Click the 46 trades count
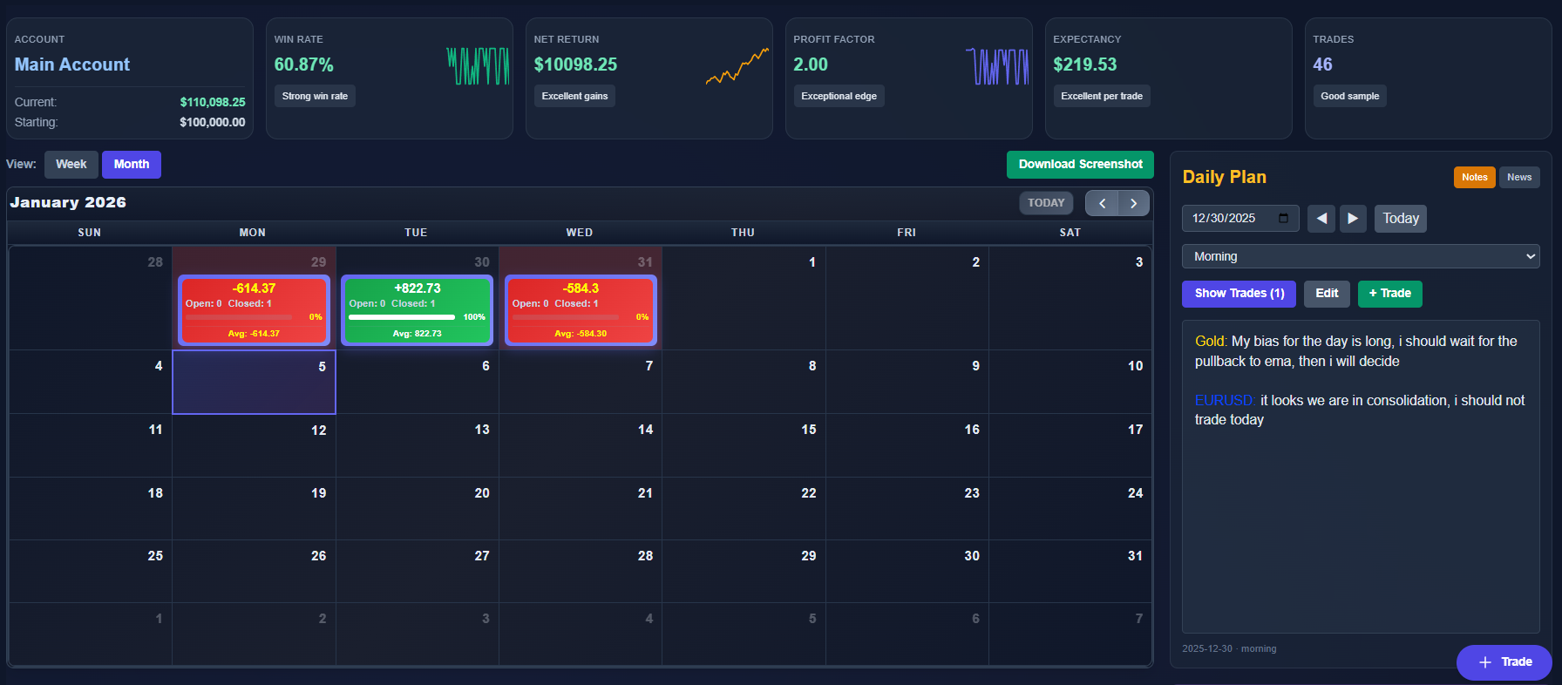1562x685 pixels. [1322, 64]
